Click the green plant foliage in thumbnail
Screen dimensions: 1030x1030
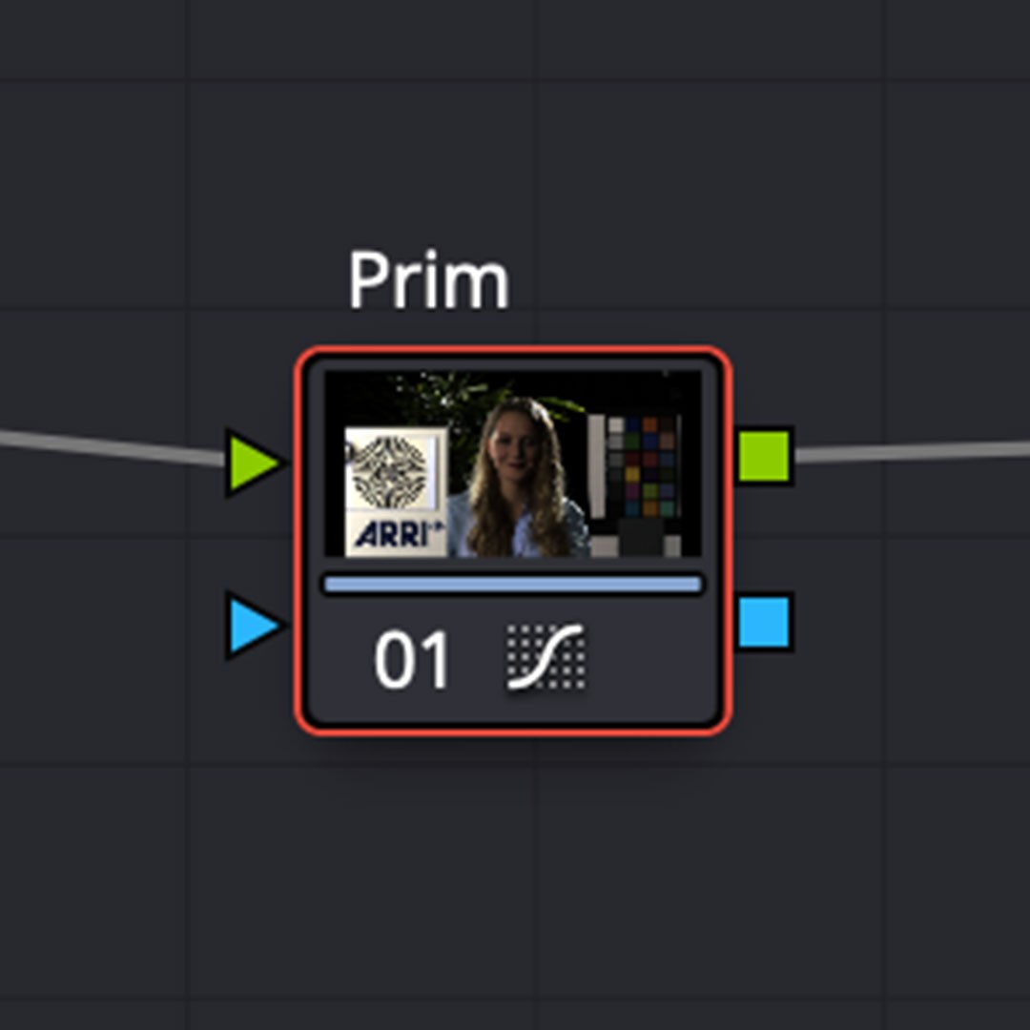point(460,401)
